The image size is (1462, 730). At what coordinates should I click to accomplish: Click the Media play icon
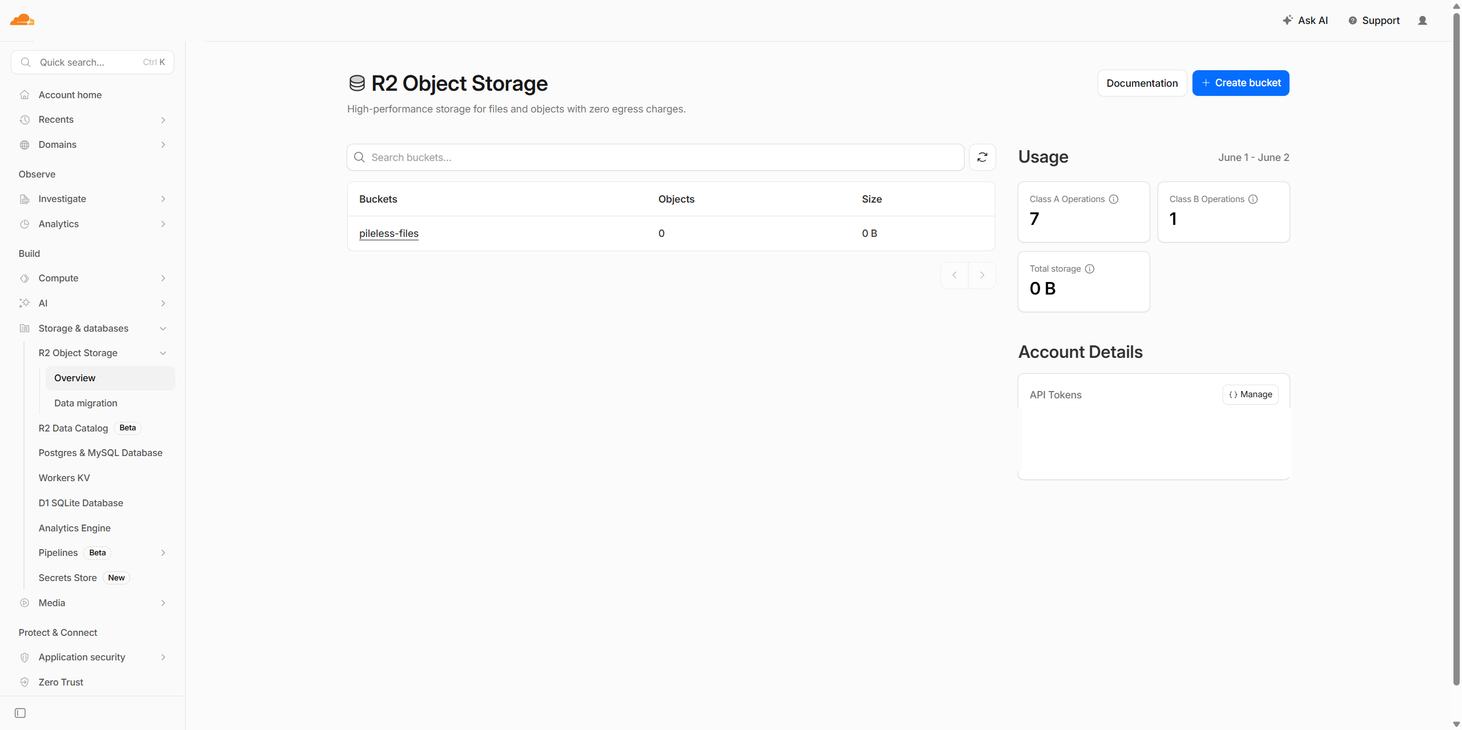pos(25,603)
